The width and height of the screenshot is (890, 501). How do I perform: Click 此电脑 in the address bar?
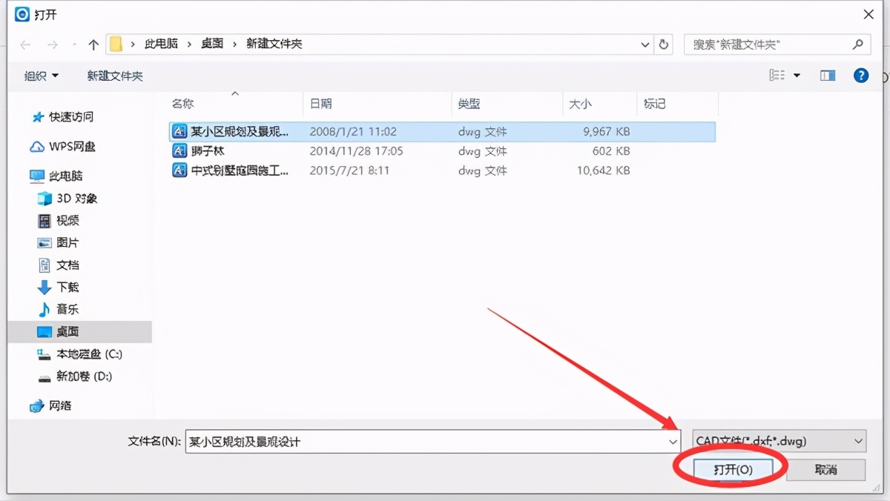click(162, 44)
